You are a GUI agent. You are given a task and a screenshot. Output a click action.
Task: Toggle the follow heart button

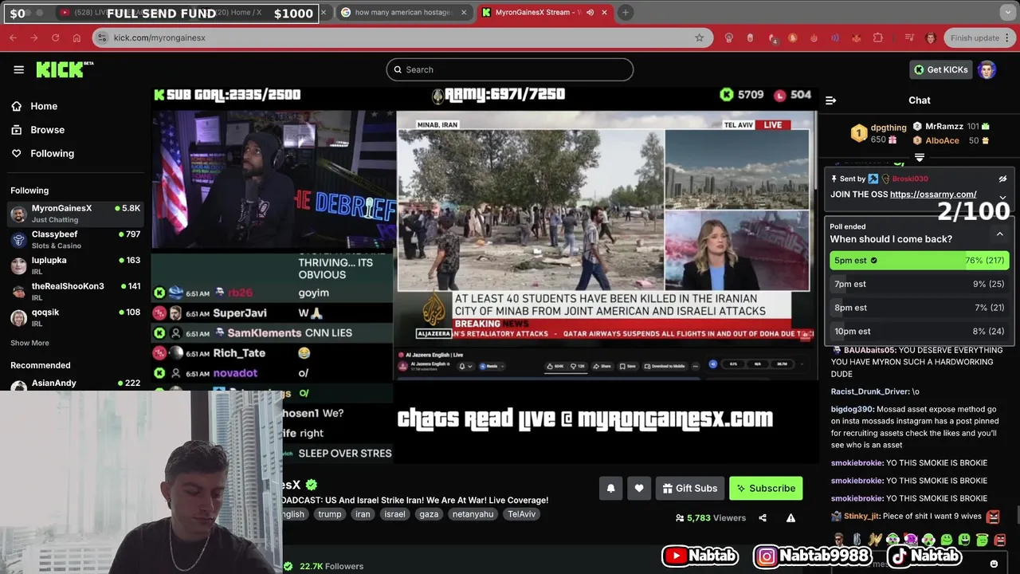[639, 488]
